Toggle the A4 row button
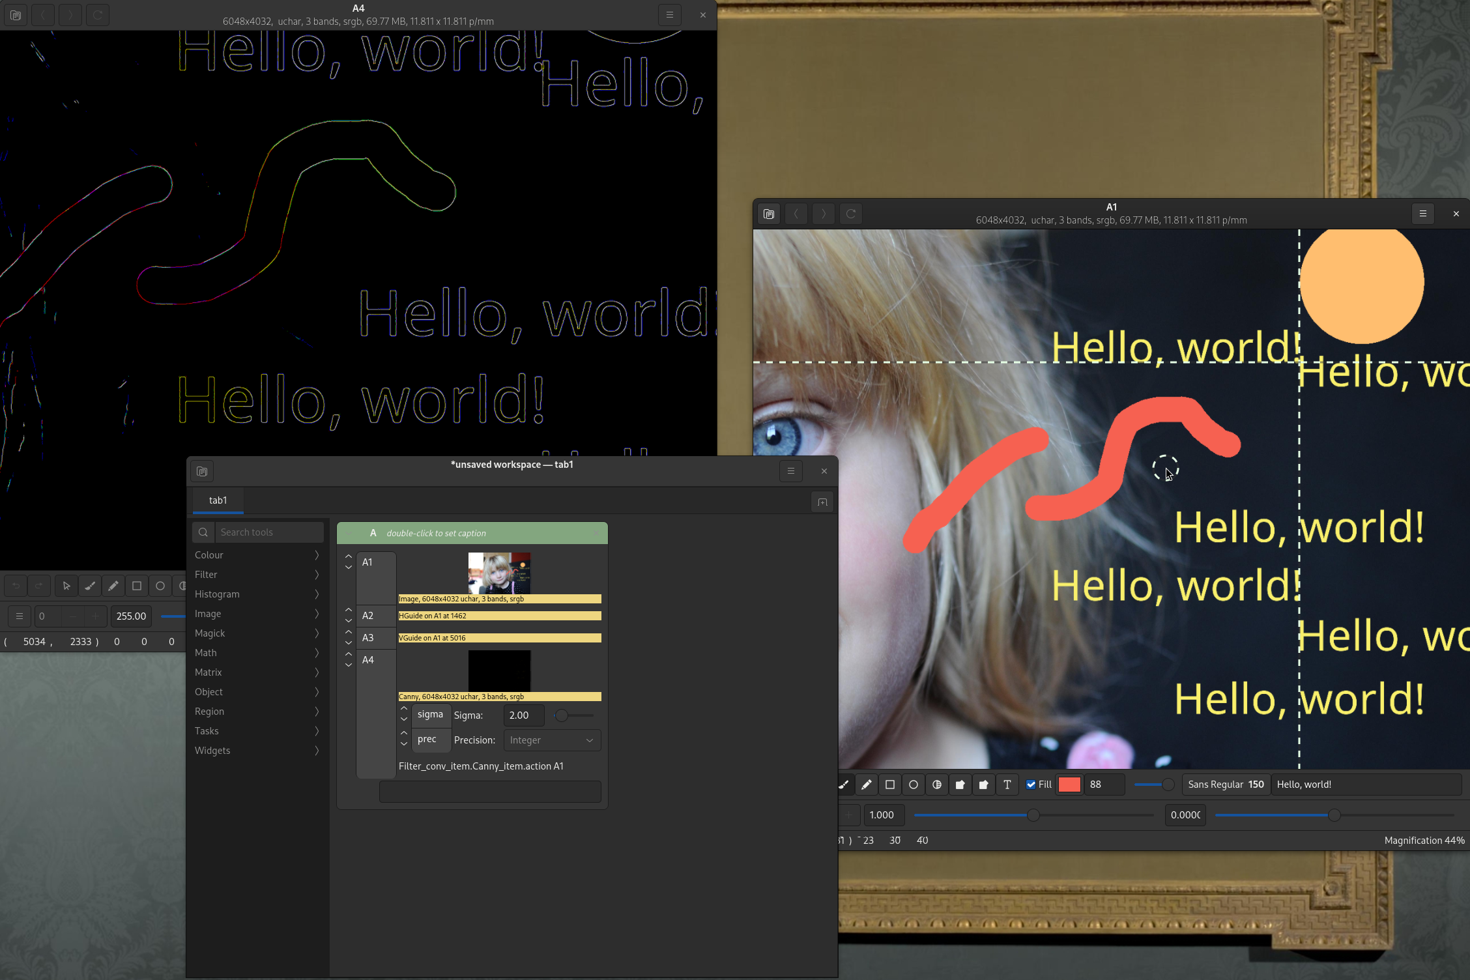Image resolution: width=1470 pixels, height=980 pixels. (x=376, y=713)
